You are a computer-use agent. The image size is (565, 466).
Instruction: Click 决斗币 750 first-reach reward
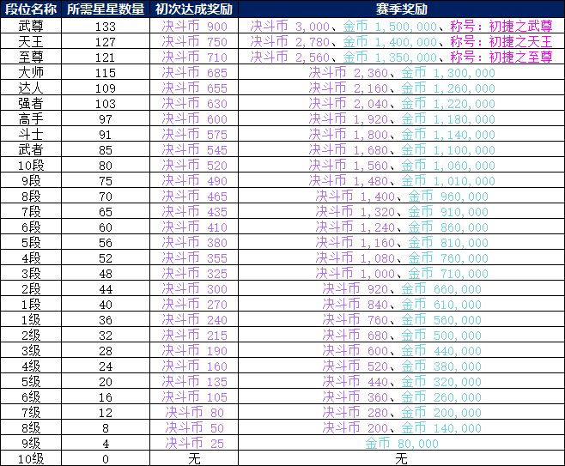(194, 41)
